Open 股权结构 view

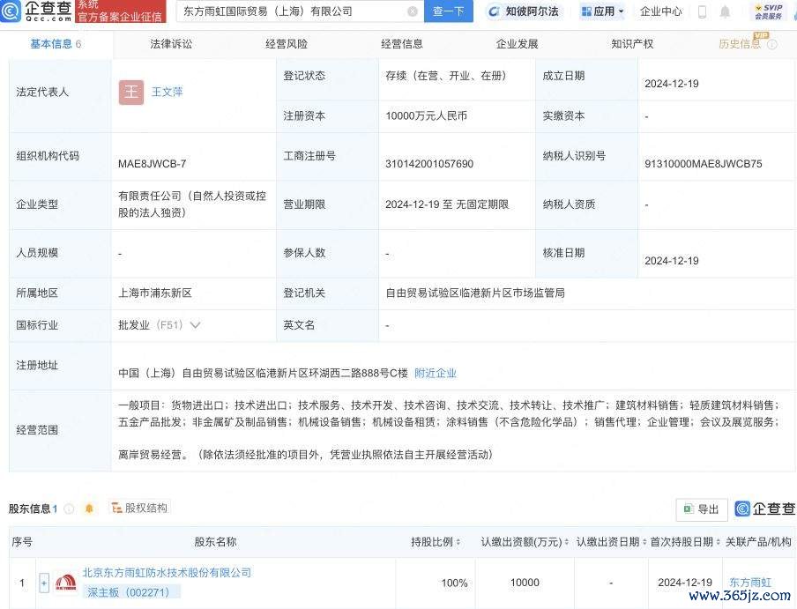(x=139, y=508)
